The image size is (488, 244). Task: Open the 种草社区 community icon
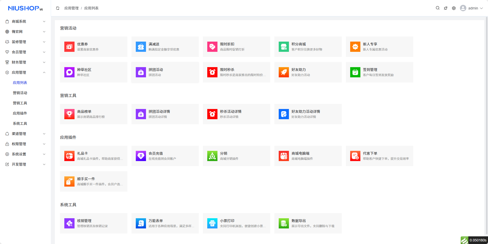(69, 72)
